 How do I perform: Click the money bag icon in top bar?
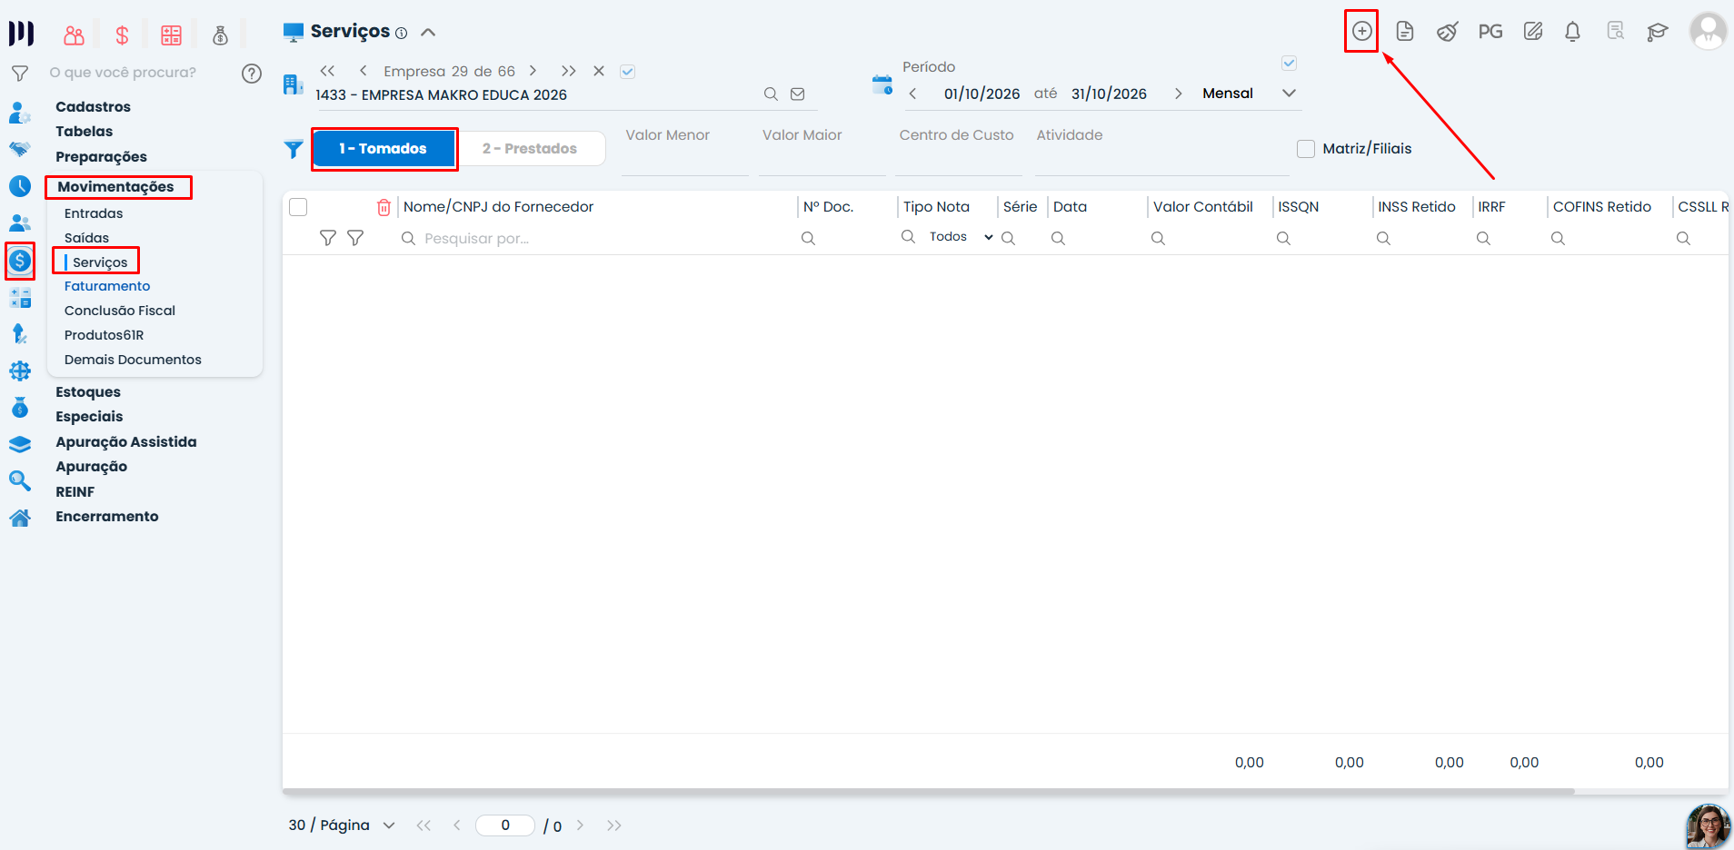[220, 35]
